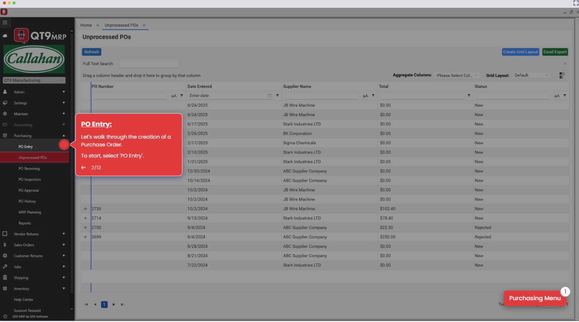
Task: Open the Grid Layout dropdown showing Default
Action: click(531, 75)
